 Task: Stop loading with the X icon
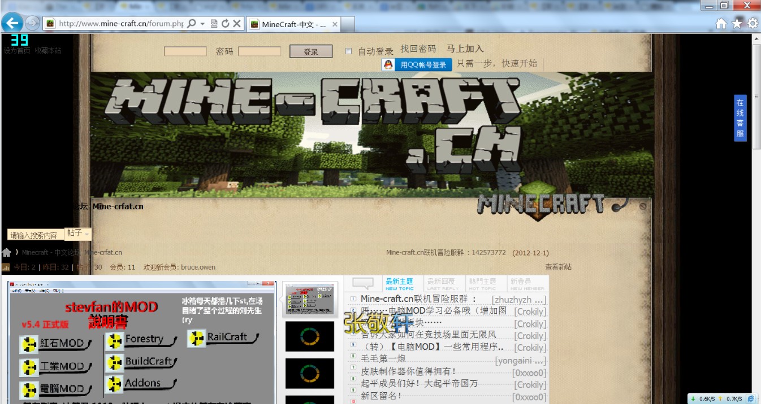point(237,24)
